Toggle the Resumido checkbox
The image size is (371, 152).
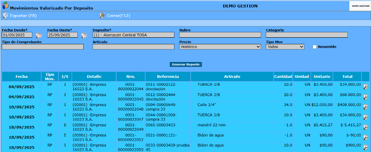coord(314,47)
